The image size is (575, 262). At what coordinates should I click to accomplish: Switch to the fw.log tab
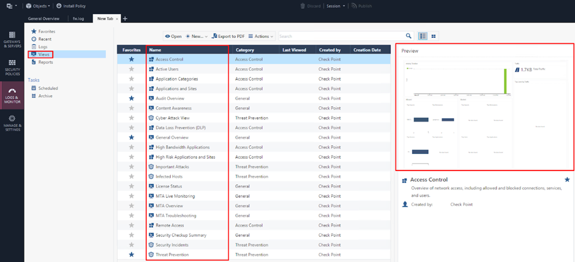pos(78,19)
